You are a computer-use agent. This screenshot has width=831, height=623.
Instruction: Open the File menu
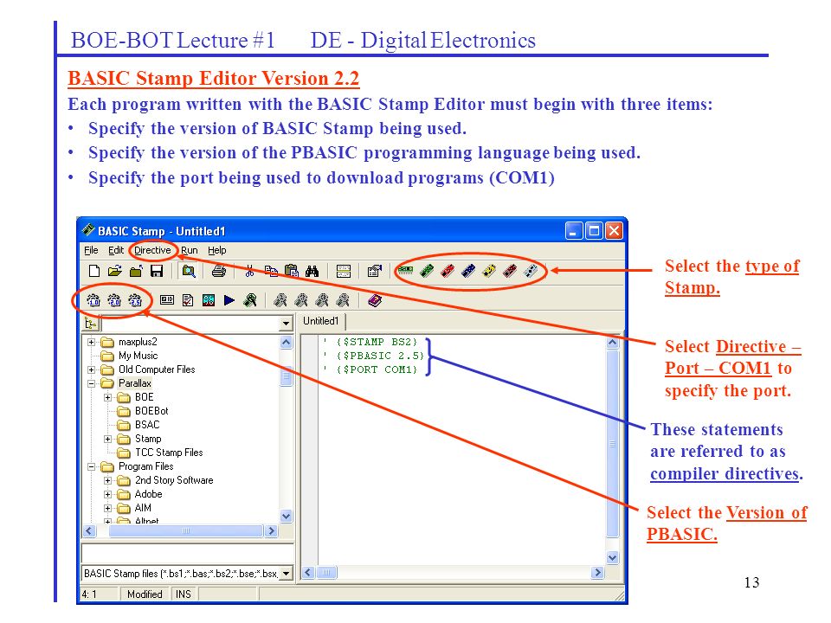91,250
